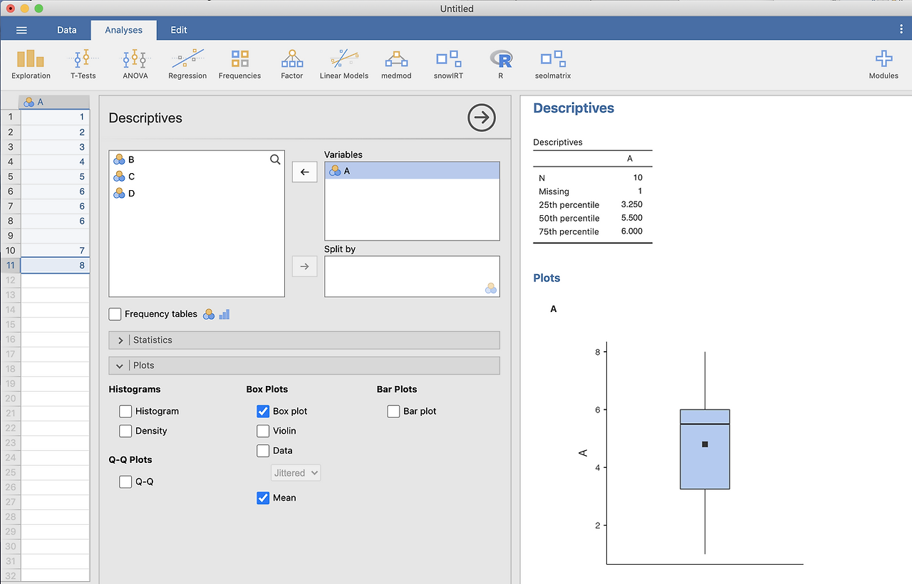
Task: Select the cell containing 8 in row 11
Action: point(56,266)
